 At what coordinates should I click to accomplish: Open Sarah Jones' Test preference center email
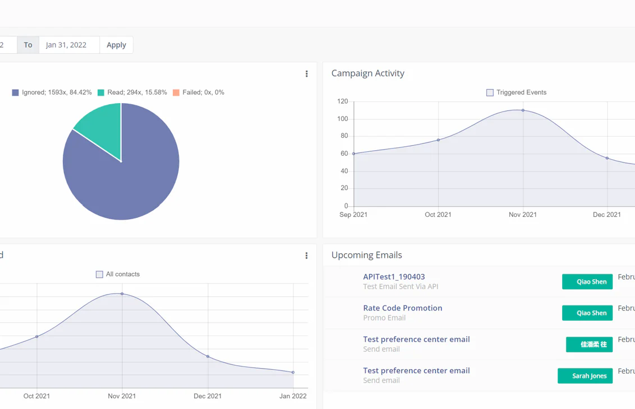(x=416, y=370)
